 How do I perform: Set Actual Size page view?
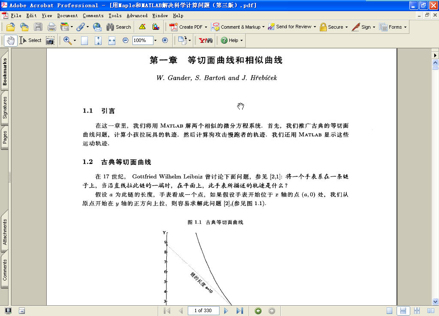pos(84,41)
